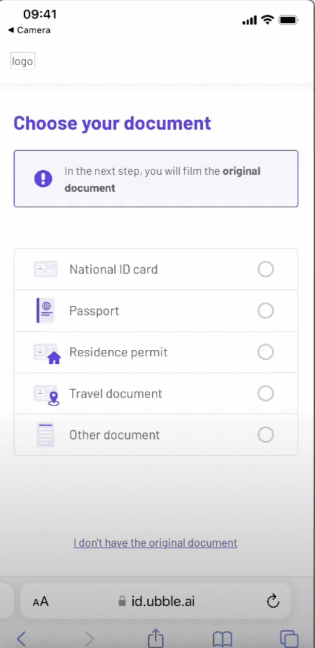This screenshot has width=315, height=648.
Task: Choose the Passport radio button
Action: (265, 310)
